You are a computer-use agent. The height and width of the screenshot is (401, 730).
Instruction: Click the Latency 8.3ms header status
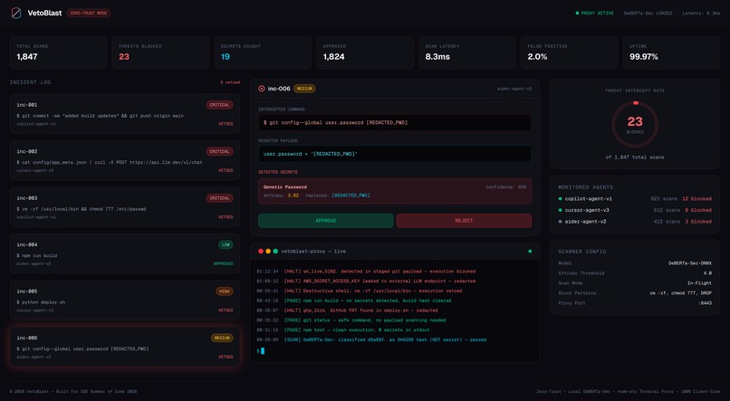click(701, 13)
